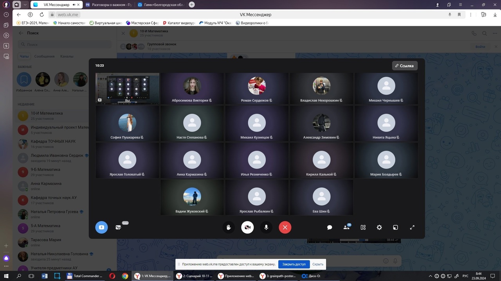Expand the call to fullscreen
The width and height of the screenshot is (501, 281).
coord(412,227)
